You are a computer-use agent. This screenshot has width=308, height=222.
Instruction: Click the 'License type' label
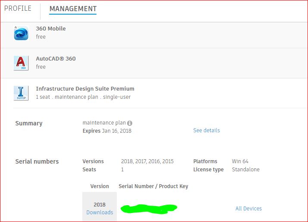(208, 170)
